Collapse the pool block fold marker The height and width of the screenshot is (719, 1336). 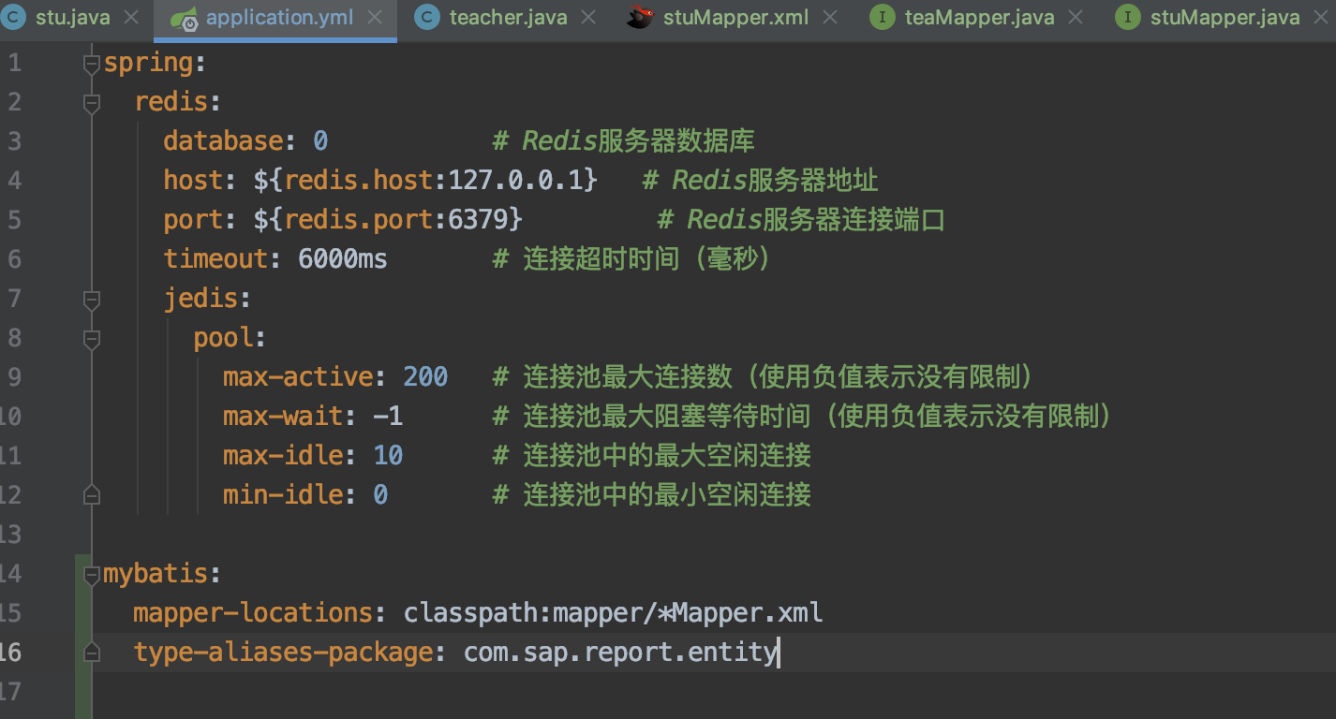(91, 339)
